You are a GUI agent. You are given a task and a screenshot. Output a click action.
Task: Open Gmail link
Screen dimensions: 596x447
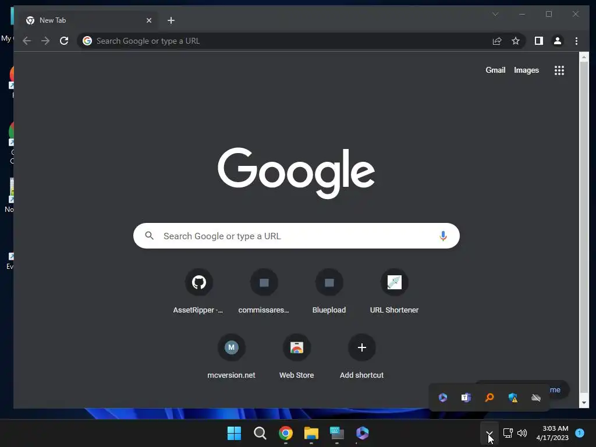[x=495, y=70]
